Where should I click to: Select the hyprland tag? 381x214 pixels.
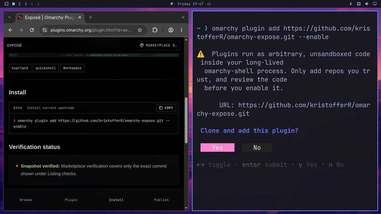pyautogui.click(x=20, y=68)
